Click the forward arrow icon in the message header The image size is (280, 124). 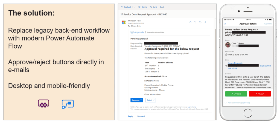(x=205, y=22)
